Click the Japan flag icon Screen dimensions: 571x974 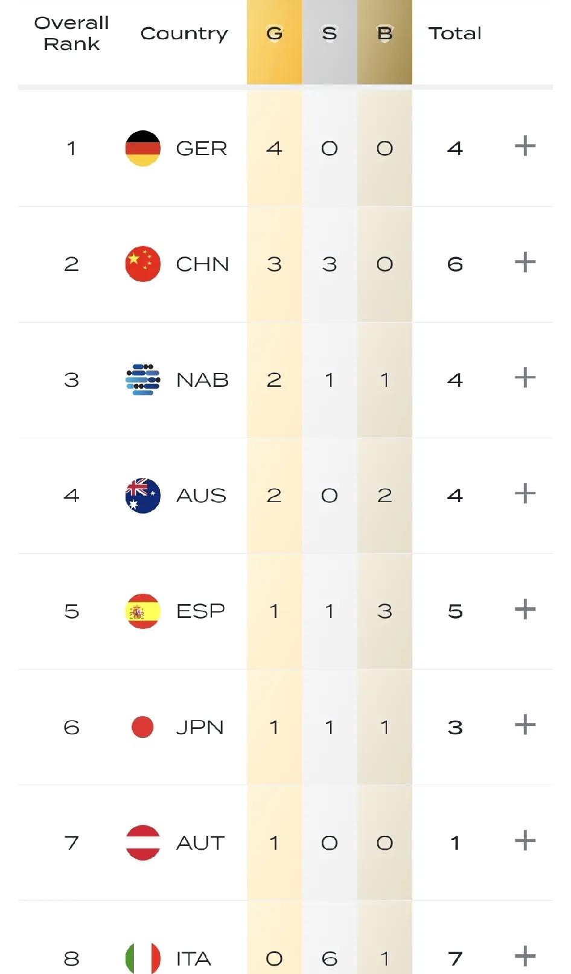[142, 727]
